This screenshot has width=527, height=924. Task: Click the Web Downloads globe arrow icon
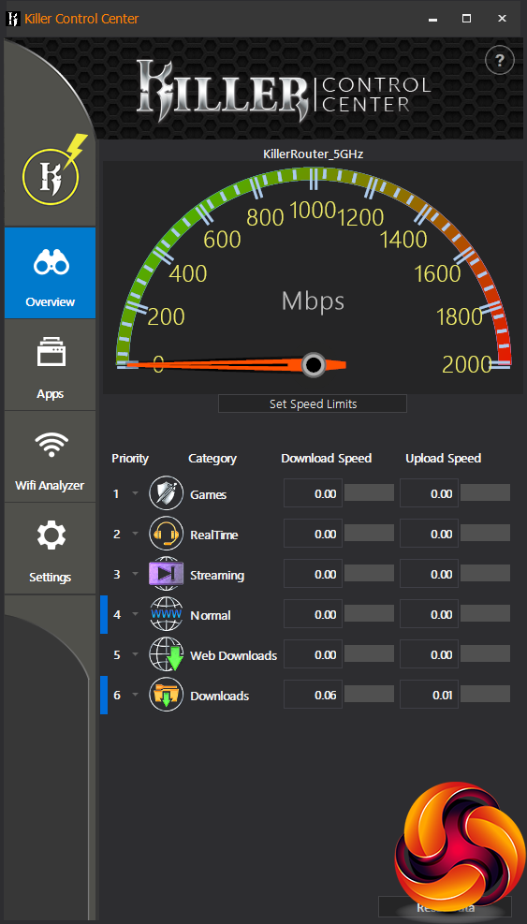(x=167, y=654)
